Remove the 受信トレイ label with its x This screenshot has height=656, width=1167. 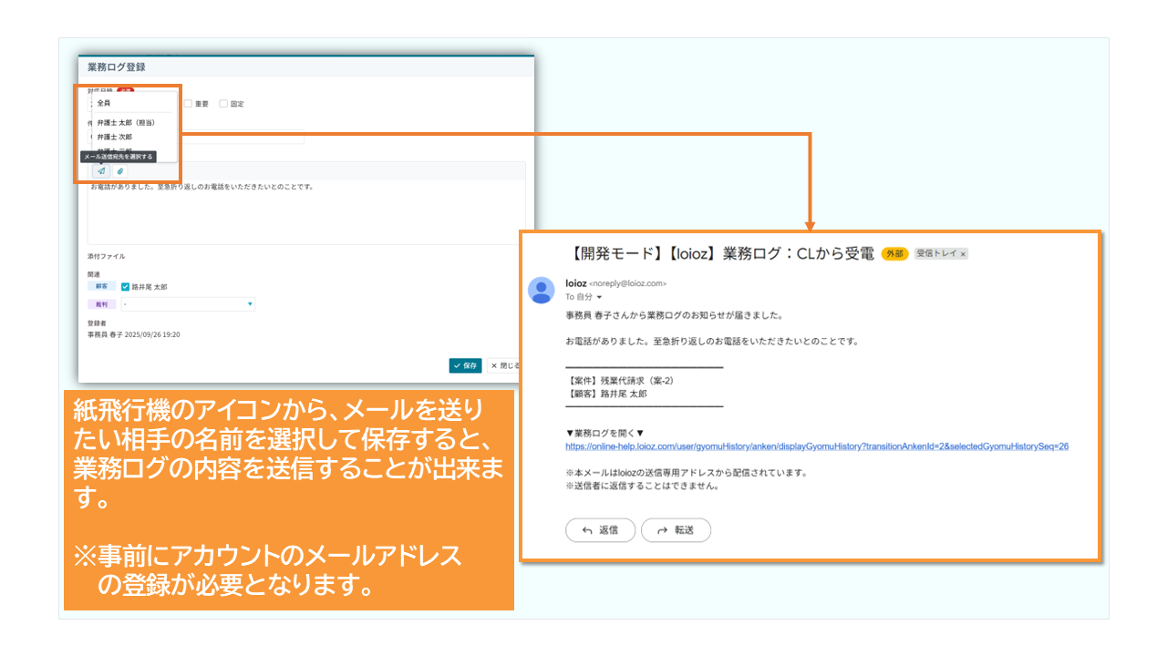tap(963, 254)
